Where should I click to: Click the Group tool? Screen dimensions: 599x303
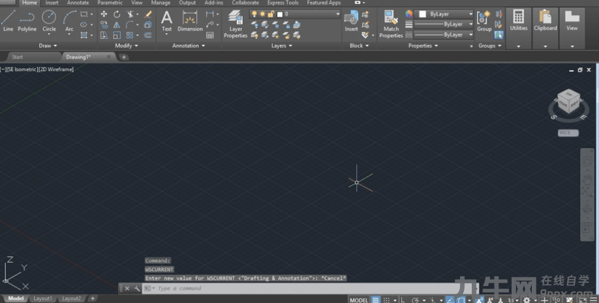484,21
